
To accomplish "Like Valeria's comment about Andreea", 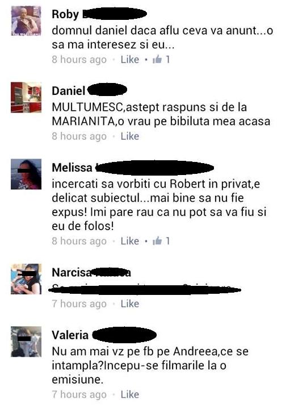I will point(129,394).
